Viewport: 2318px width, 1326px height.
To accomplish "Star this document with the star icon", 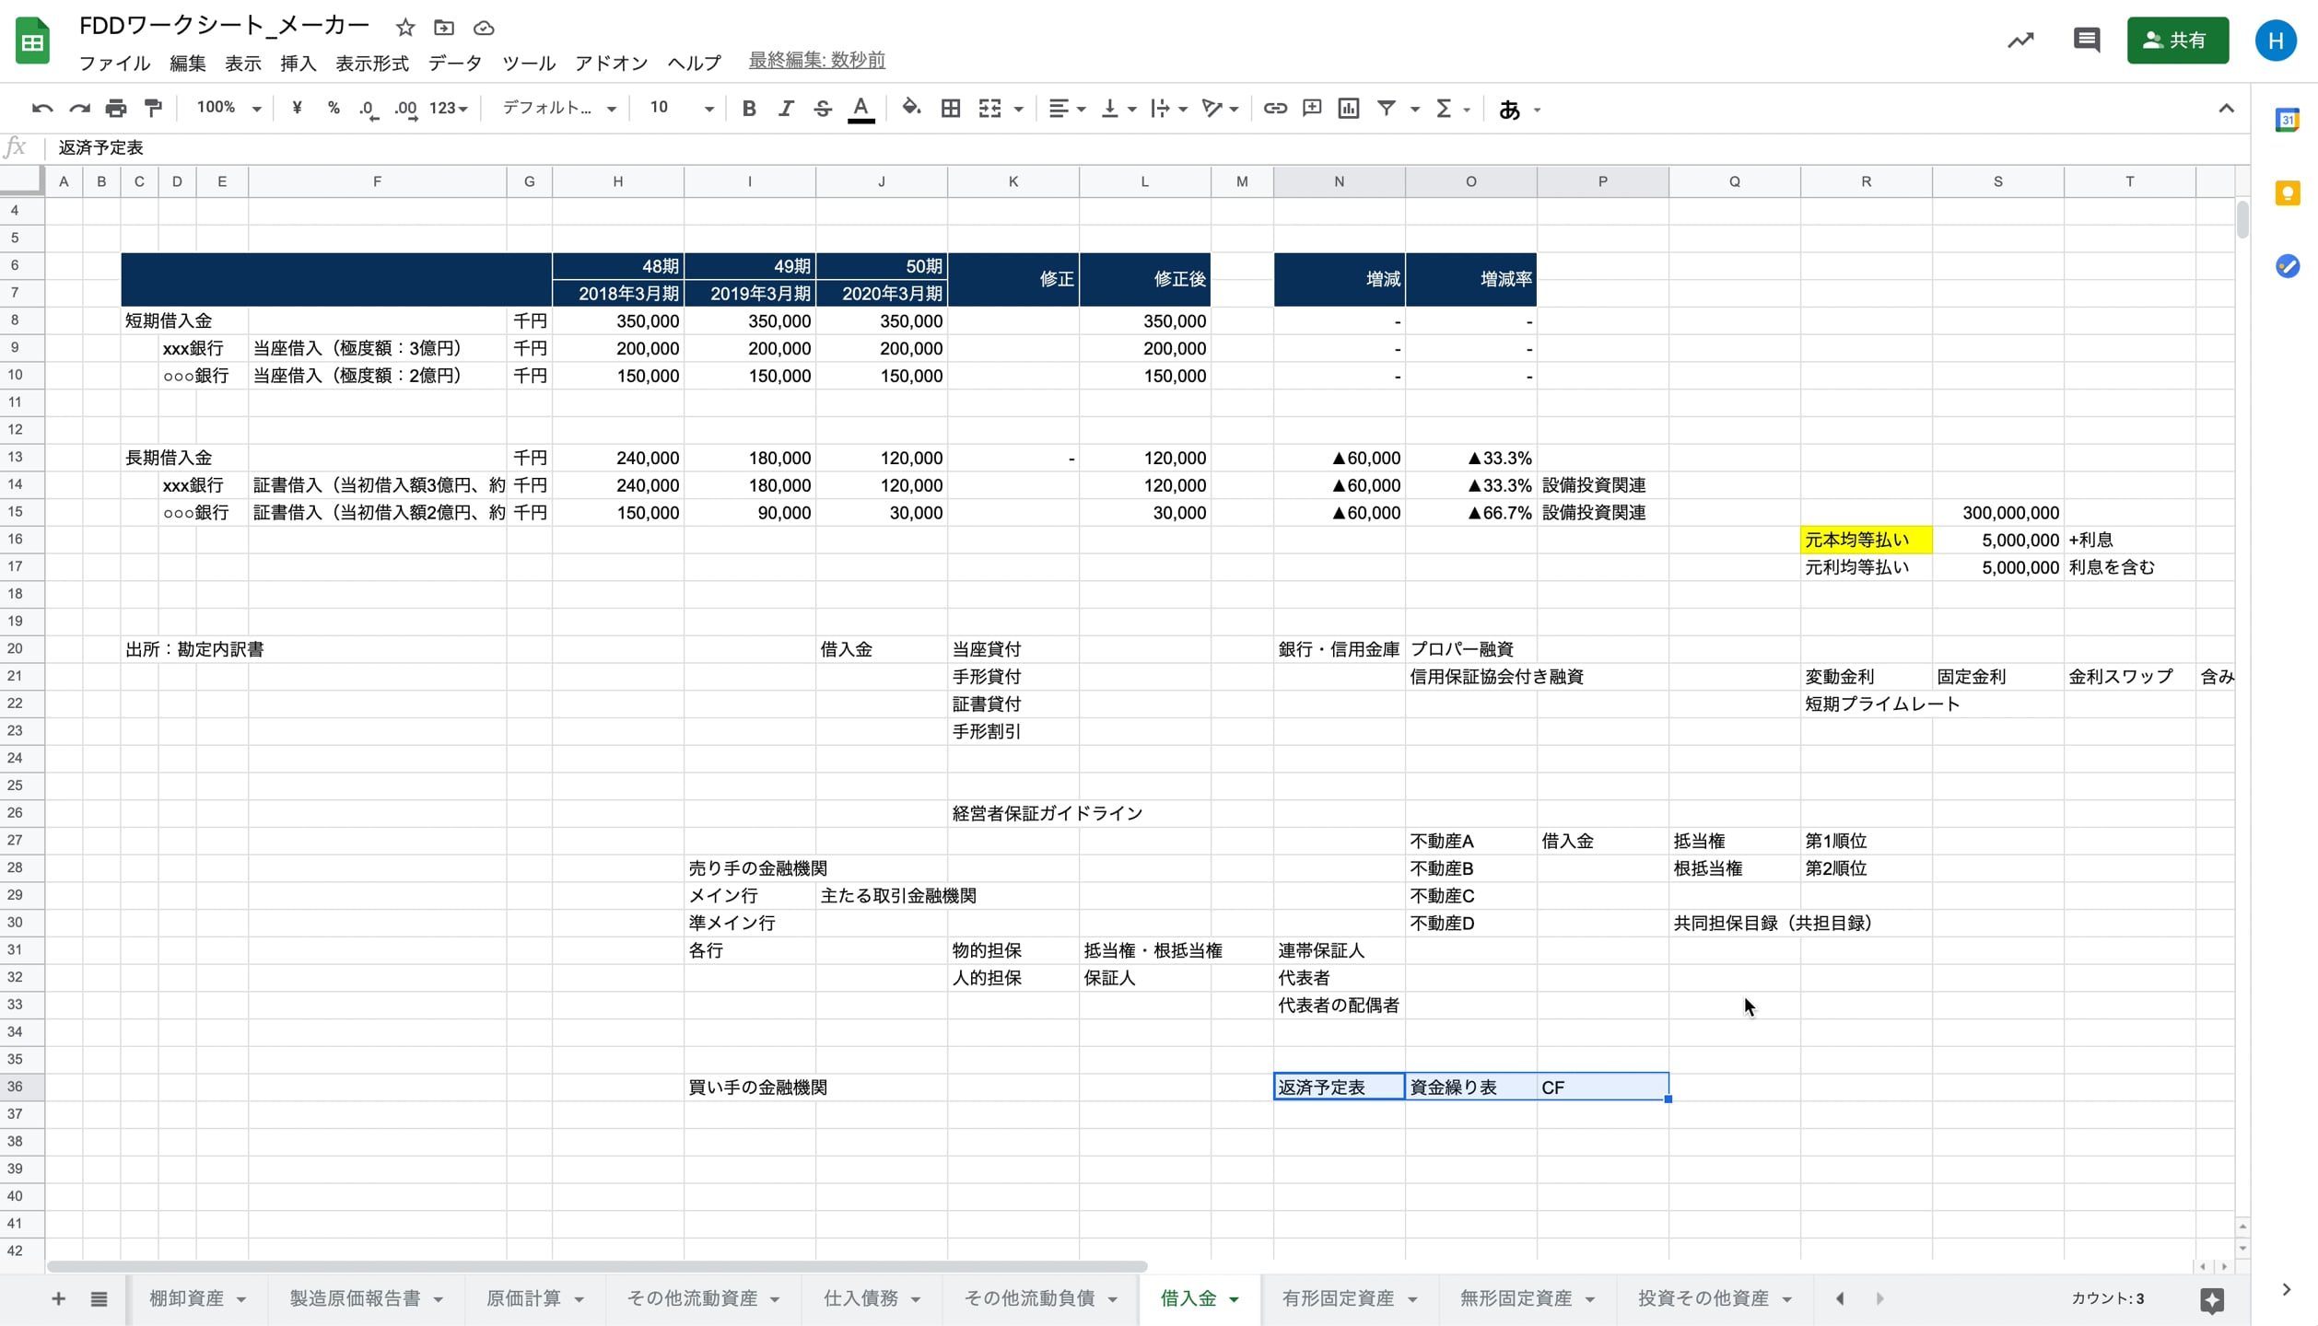I will coord(404,28).
